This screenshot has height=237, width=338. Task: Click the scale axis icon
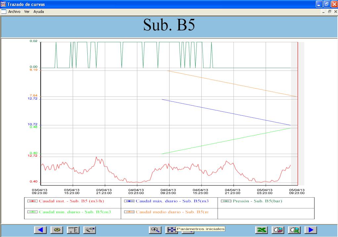click(x=73, y=230)
